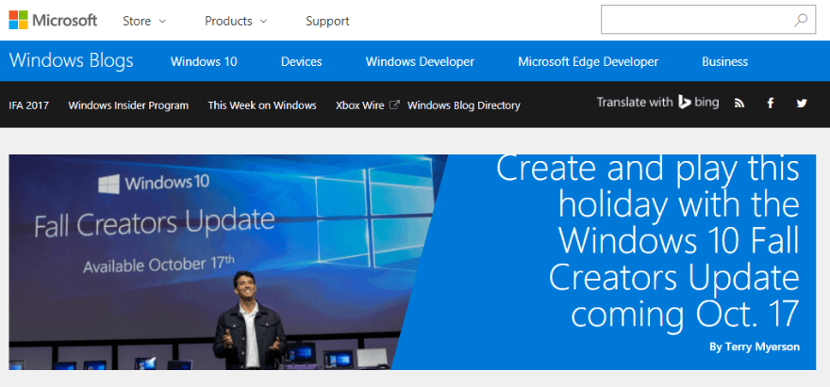
Task: Open the IFA 2017 link
Action: [29, 105]
